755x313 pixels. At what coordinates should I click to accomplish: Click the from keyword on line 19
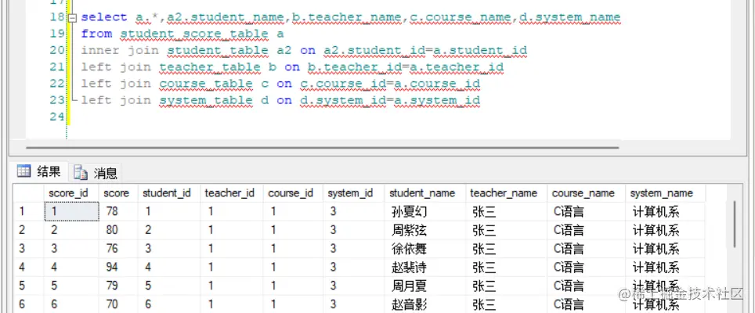[97, 34]
